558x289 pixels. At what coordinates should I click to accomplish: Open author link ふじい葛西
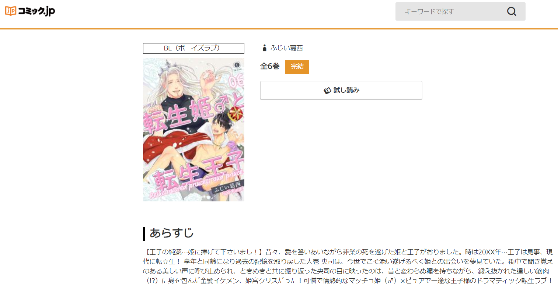(x=286, y=48)
